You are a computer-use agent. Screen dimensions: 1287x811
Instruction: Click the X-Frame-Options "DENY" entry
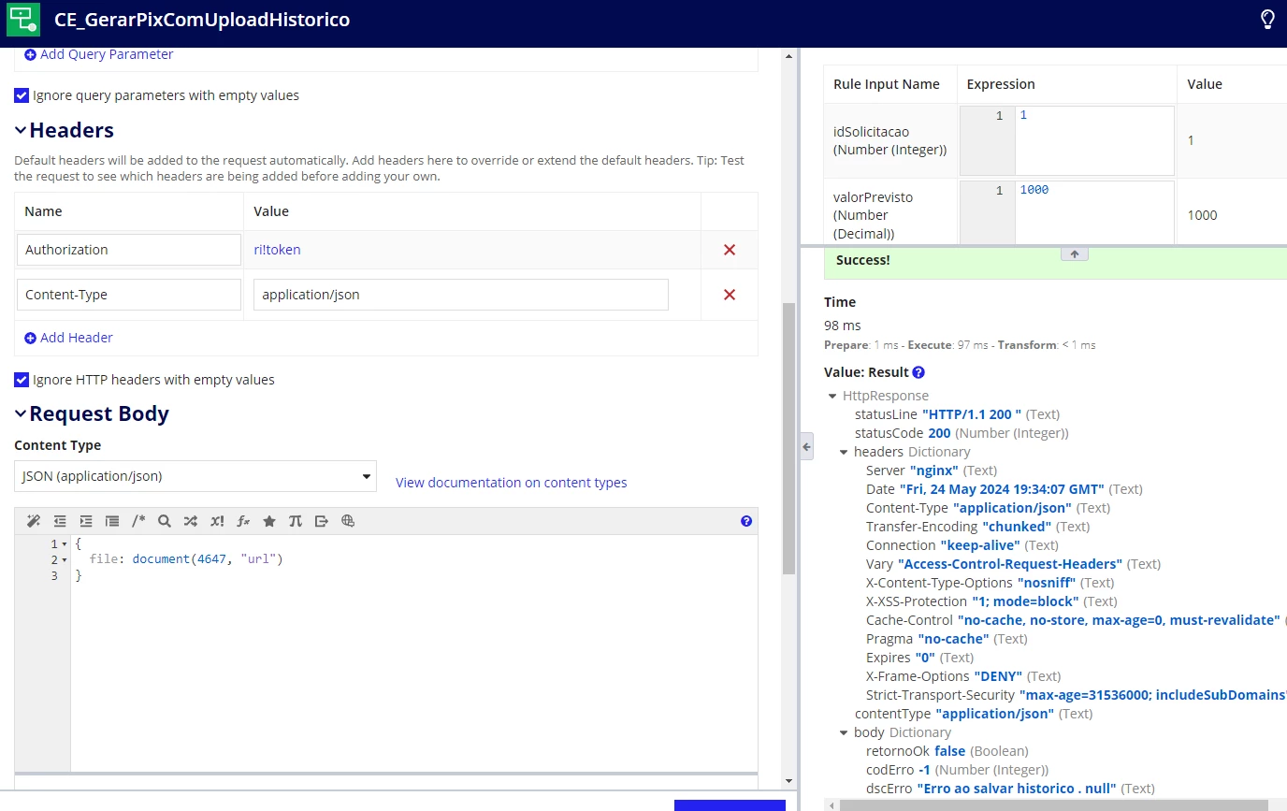pos(963,676)
